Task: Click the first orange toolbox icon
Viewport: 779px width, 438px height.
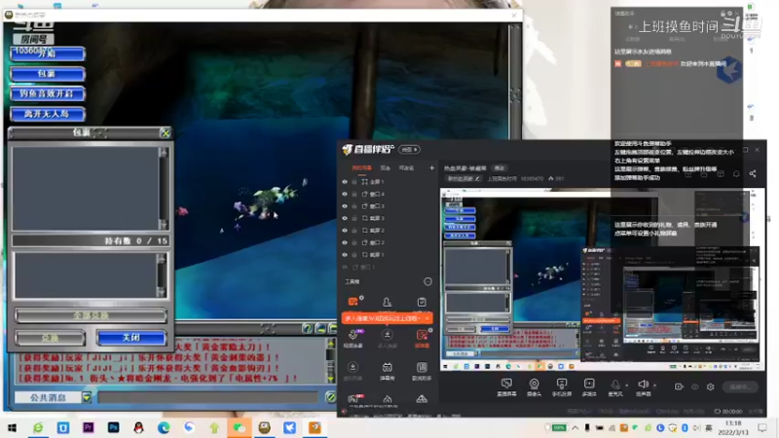Action: click(x=353, y=302)
